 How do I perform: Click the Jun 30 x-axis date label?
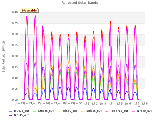click(x=78, y=103)
